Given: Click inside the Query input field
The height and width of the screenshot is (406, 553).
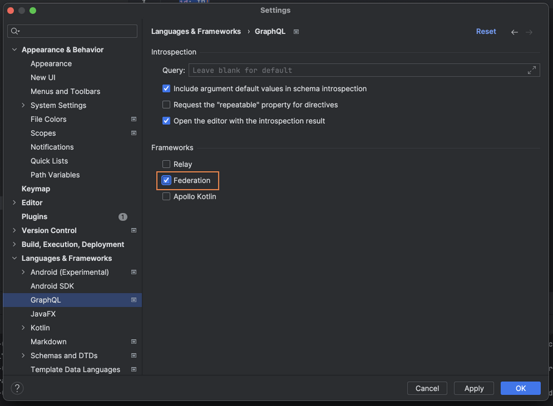Looking at the screenshot, I should [346, 70].
